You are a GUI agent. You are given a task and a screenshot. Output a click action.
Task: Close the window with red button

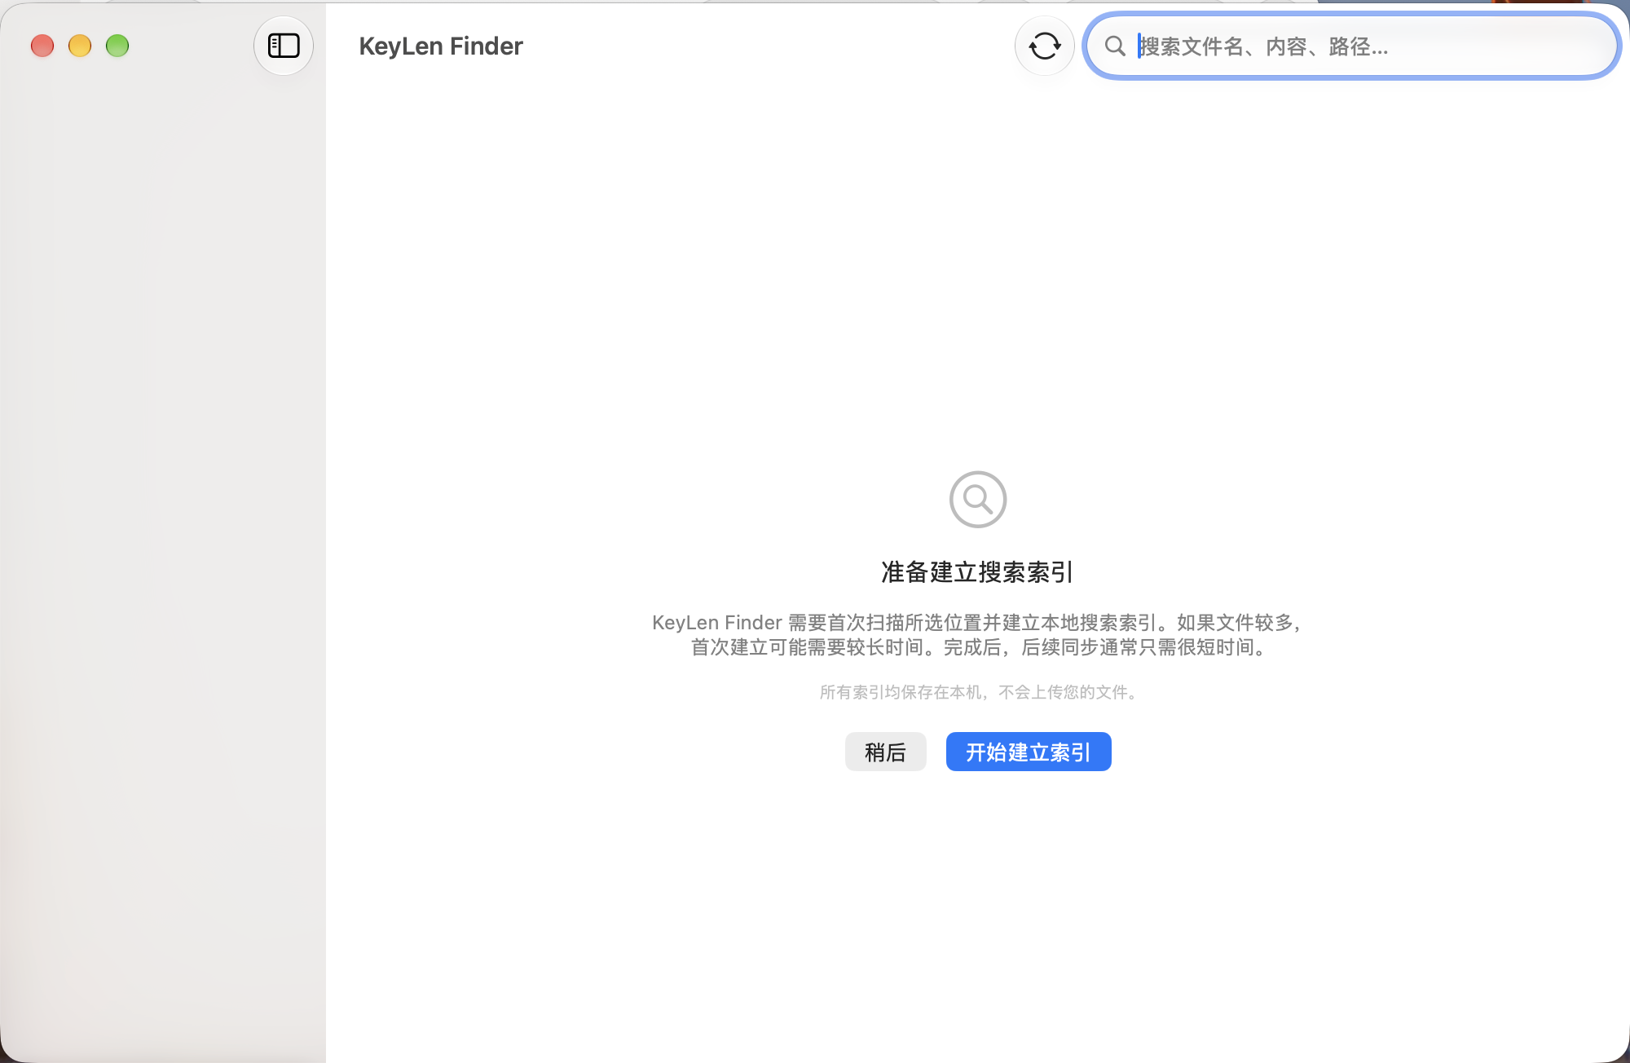[42, 46]
